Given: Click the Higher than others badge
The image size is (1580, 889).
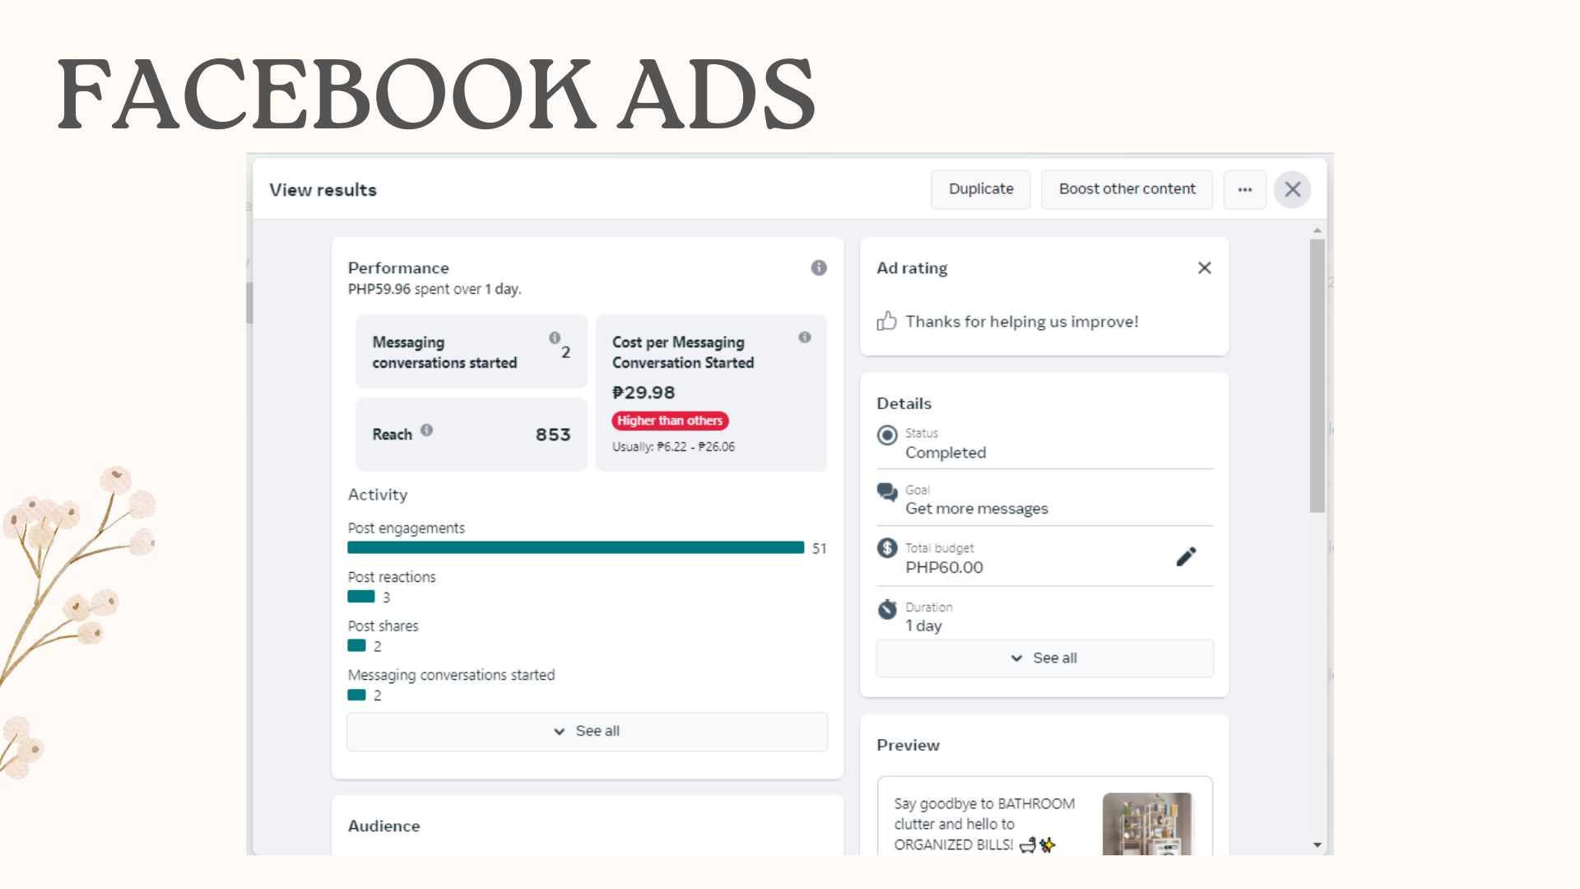Looking at the screenshot, I should pos(670,421).
